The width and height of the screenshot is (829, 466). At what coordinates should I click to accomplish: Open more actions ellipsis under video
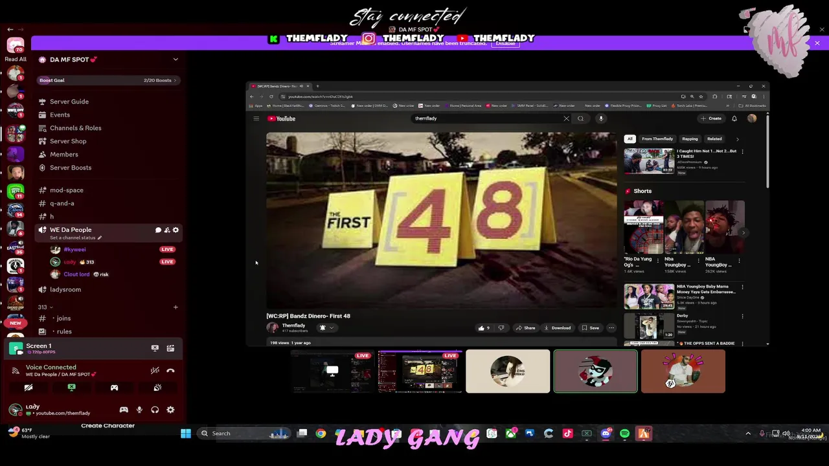(611, 328)
